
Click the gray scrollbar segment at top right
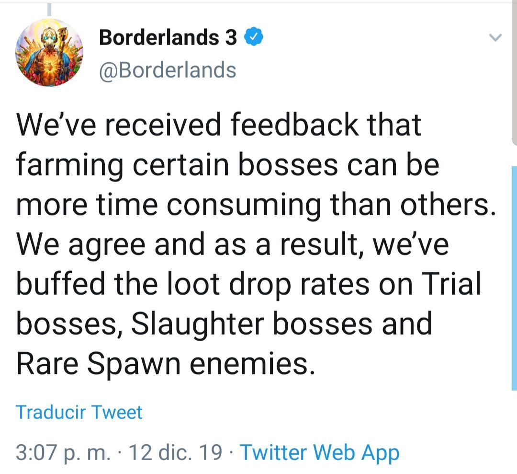pyautogui.click(x=514, y=72)
